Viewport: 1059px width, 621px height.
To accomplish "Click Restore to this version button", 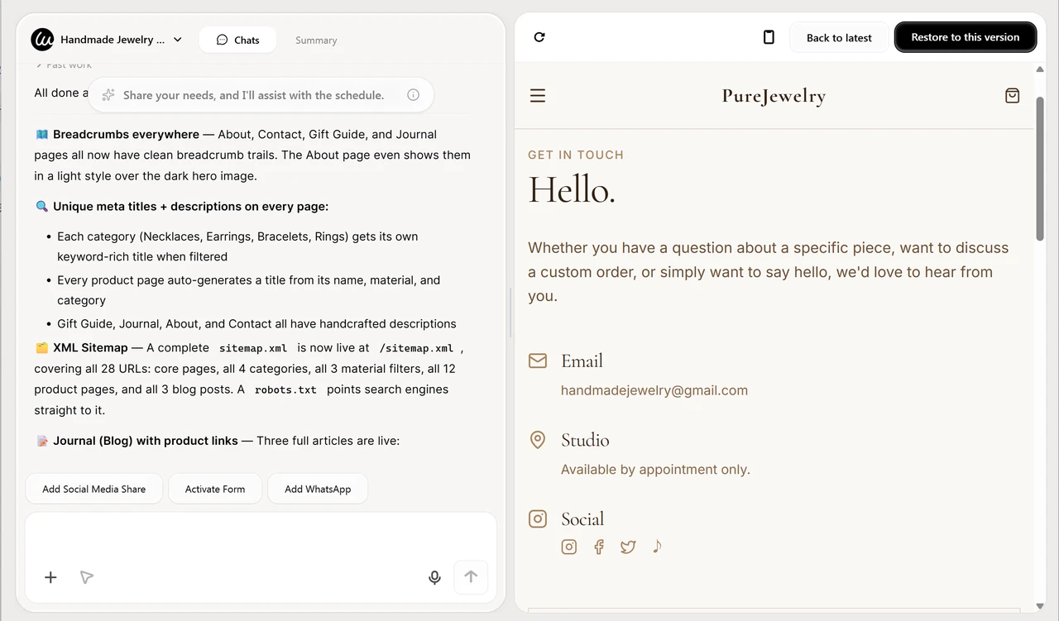I will pyautogui.click(x=965, y=37).
